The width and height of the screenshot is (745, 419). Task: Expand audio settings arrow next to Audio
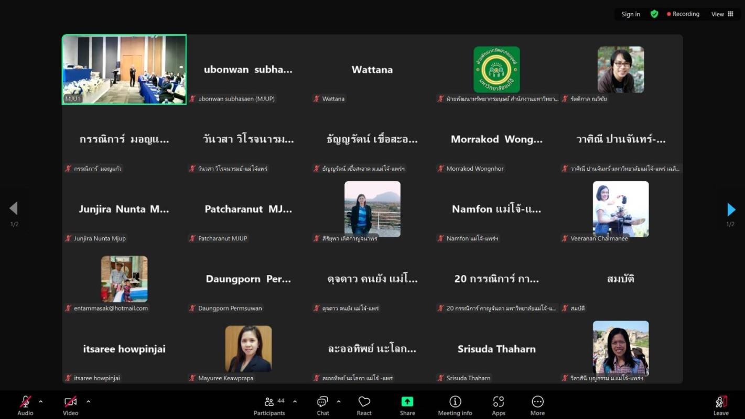[41, 402]
